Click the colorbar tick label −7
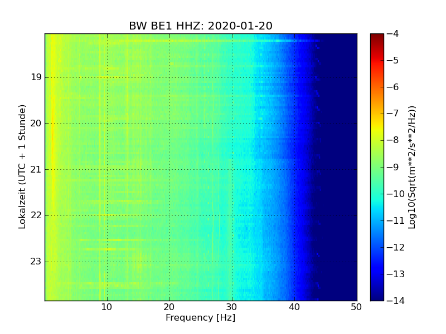This screenshot has width=446, height=334. 393,114
